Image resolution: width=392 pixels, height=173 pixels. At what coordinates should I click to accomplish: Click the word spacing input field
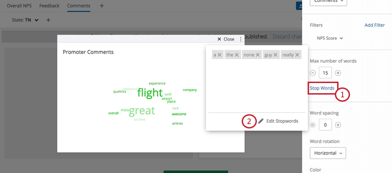[x=325, y=125]
